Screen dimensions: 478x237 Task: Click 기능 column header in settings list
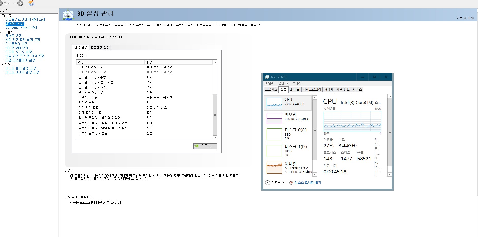(110, 62)
